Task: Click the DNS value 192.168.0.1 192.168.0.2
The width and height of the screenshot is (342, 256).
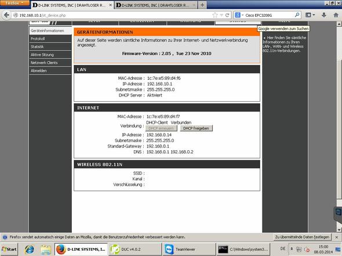Action: 170,152
